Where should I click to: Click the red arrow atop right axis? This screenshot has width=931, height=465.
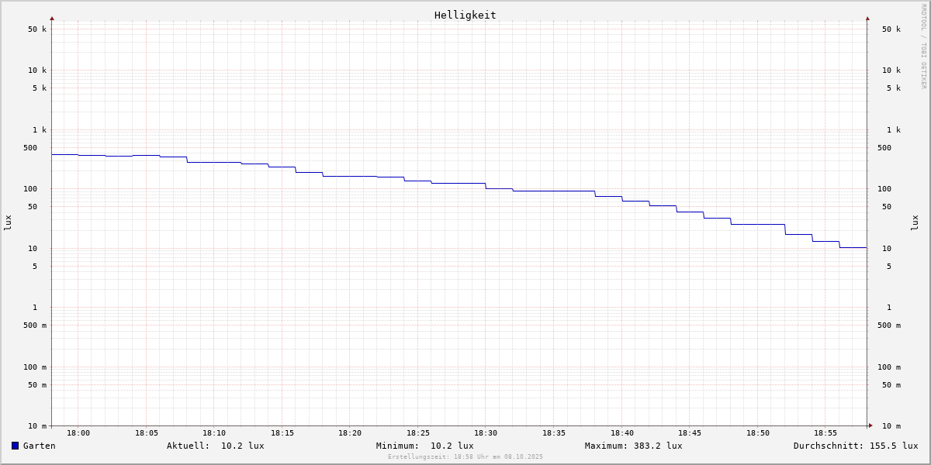coord(867,18)
